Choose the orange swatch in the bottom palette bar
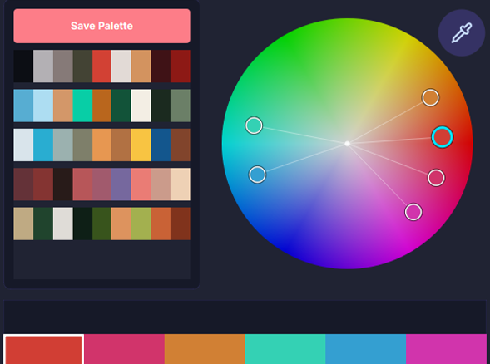 tap(205, 349)
